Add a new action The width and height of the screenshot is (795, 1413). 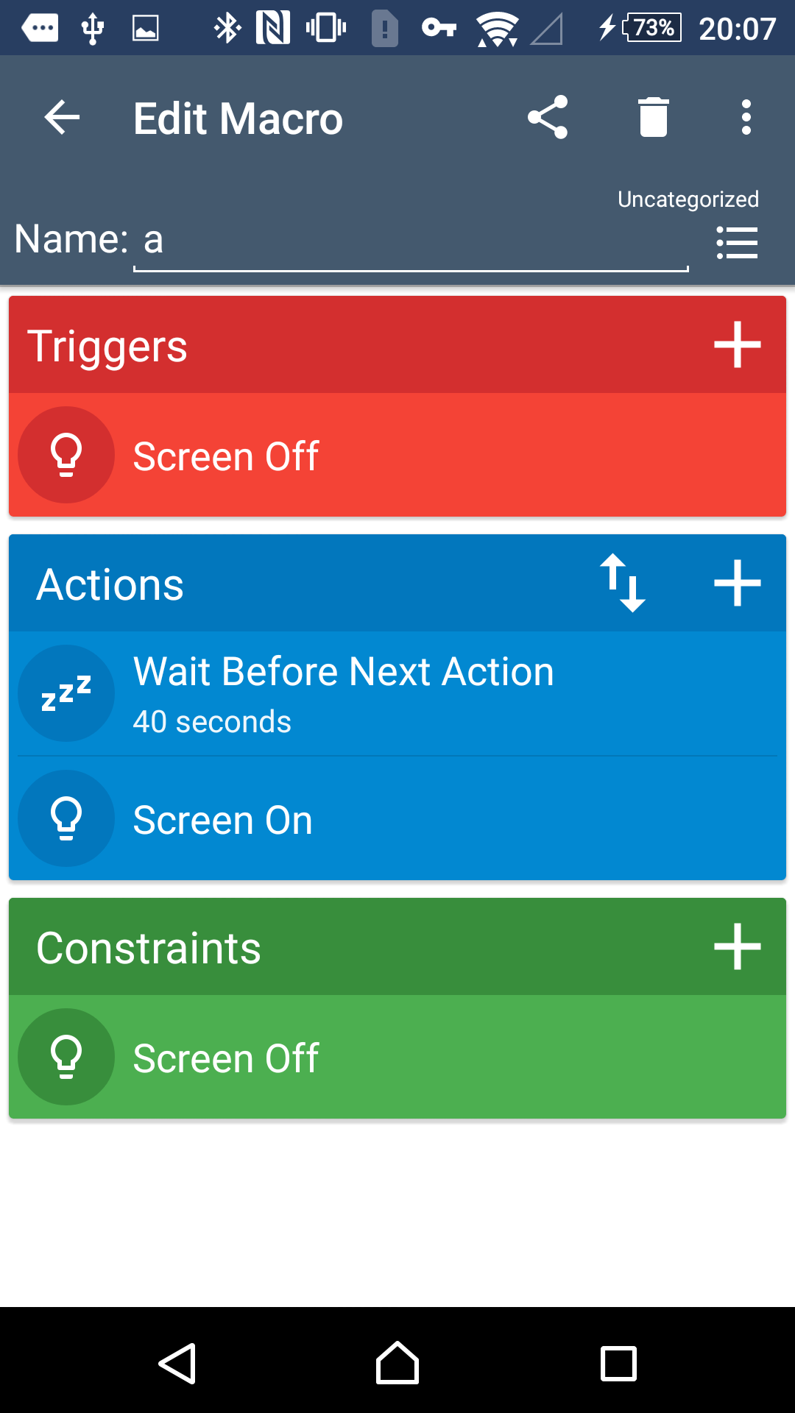tap(737, 583)
